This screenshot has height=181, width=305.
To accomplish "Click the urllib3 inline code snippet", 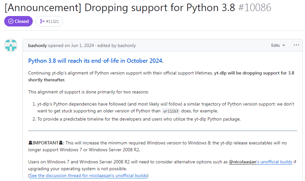I will pyautogui.click(x=170, y=111).
